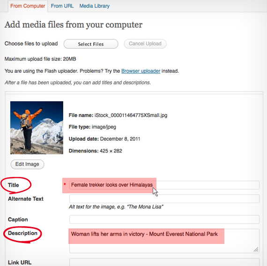The height and width of the screenshot is (266, 267).
Task: Click the Title field label
Action: tap(14, 185)
